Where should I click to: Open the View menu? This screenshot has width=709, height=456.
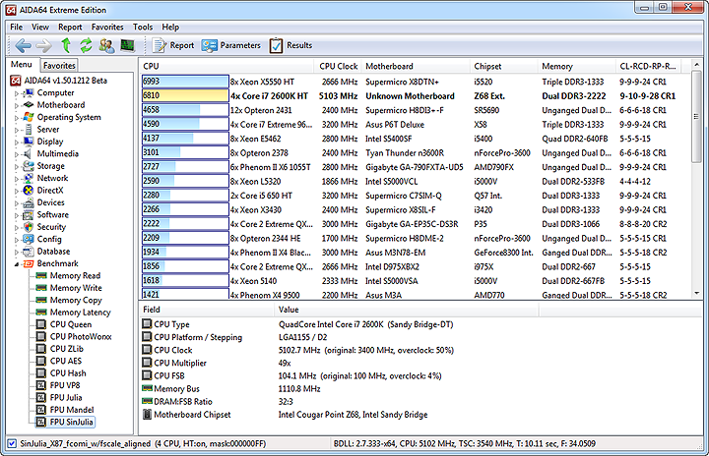click(40, 28)
